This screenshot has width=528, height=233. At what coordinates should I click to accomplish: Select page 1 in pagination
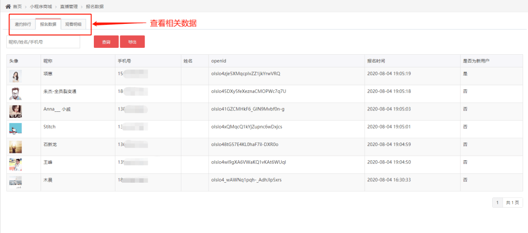point(498,203)
